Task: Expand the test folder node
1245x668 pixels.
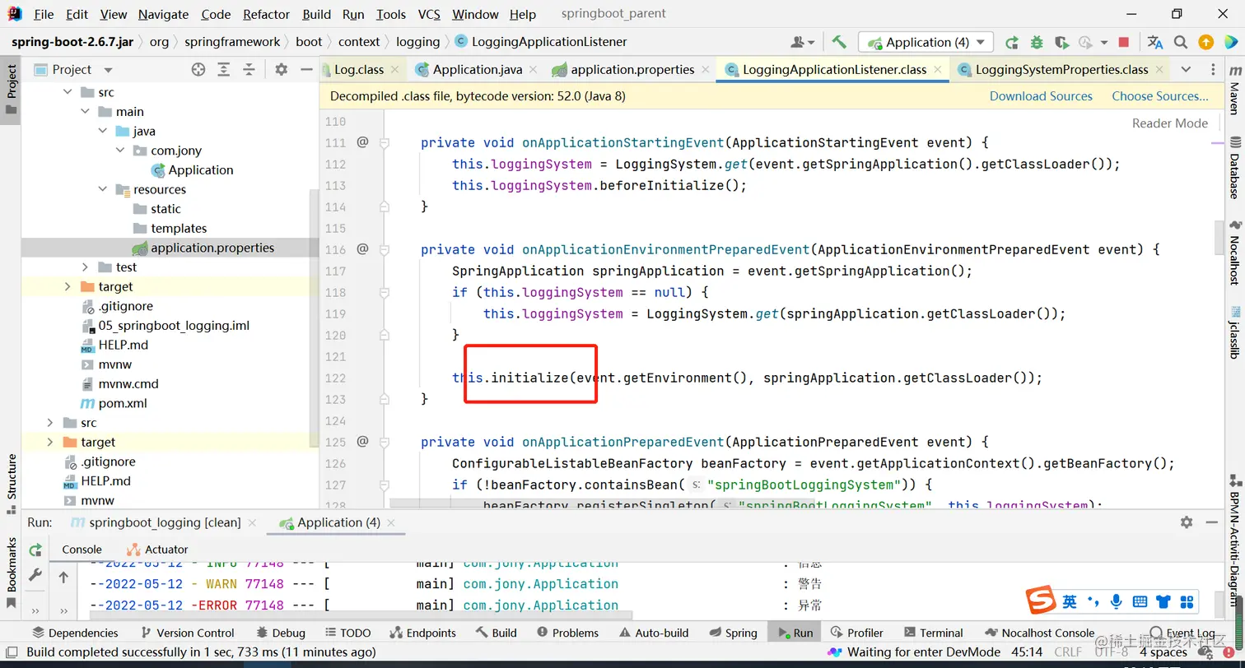Action: (85, 267)
